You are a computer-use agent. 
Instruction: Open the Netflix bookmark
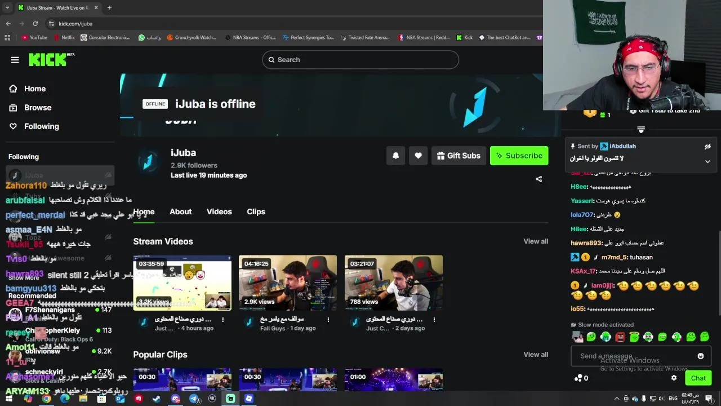64,38
